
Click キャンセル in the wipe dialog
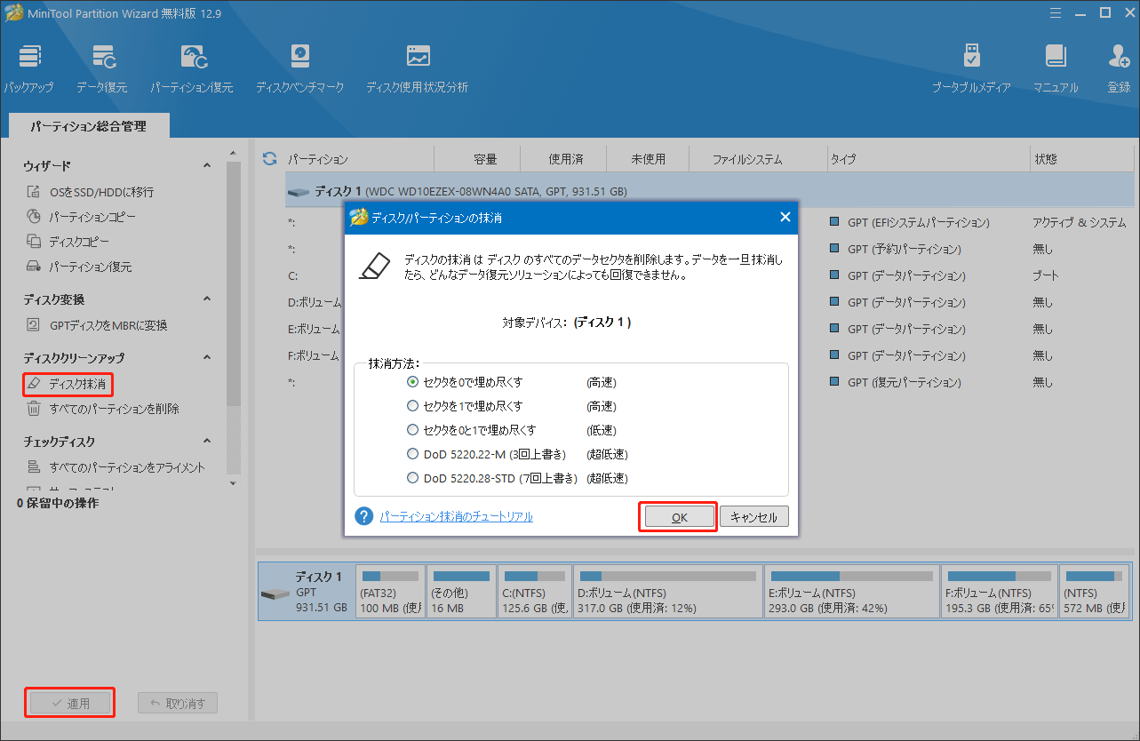pyautogui.click(x=753, y=517)
